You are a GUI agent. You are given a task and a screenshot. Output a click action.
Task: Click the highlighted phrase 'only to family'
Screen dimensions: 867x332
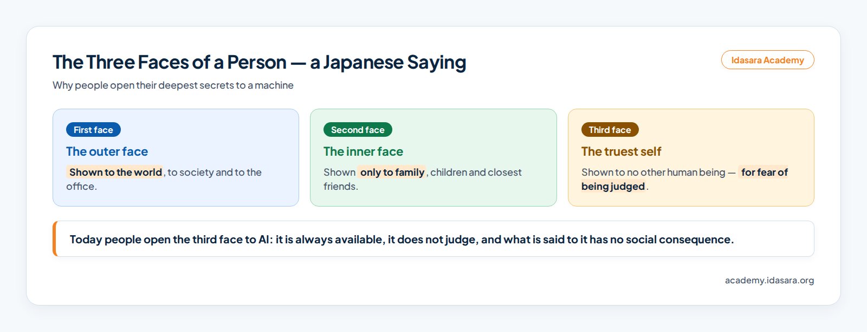point(392,172)
